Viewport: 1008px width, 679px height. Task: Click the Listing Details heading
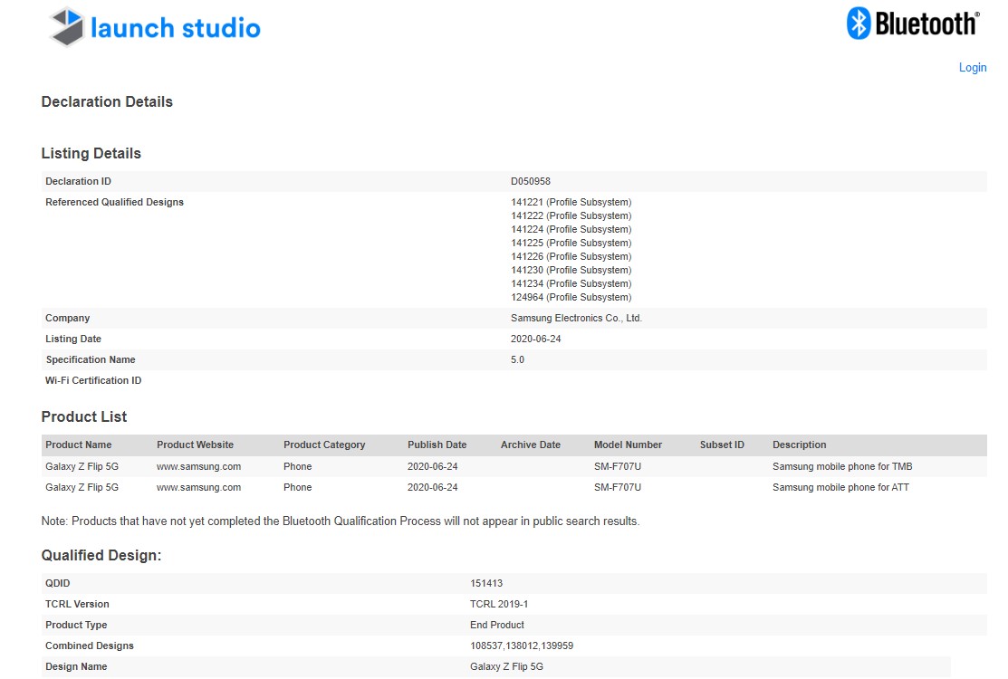91,153
